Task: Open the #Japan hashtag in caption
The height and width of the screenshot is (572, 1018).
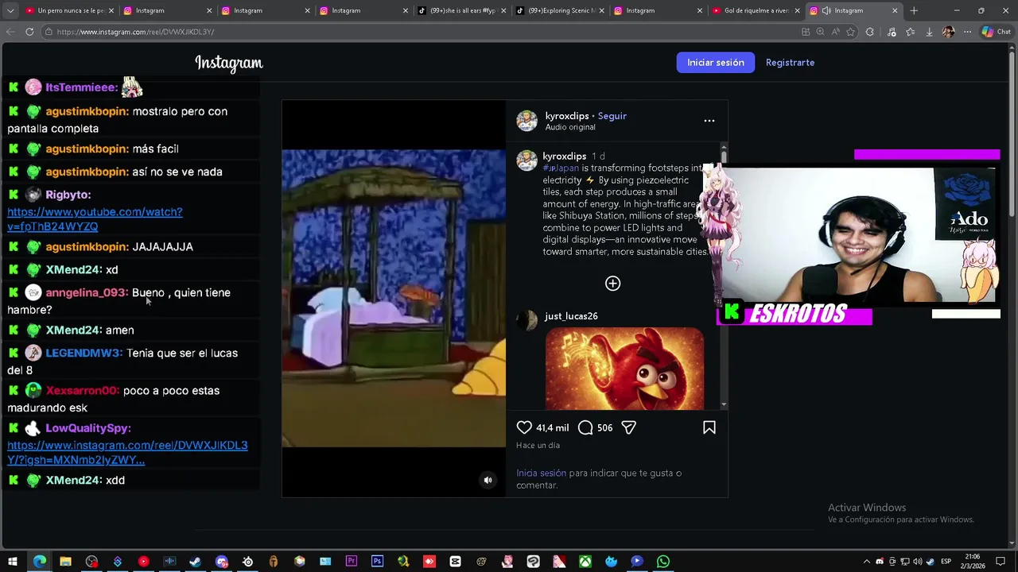Action: coord(561,168)
